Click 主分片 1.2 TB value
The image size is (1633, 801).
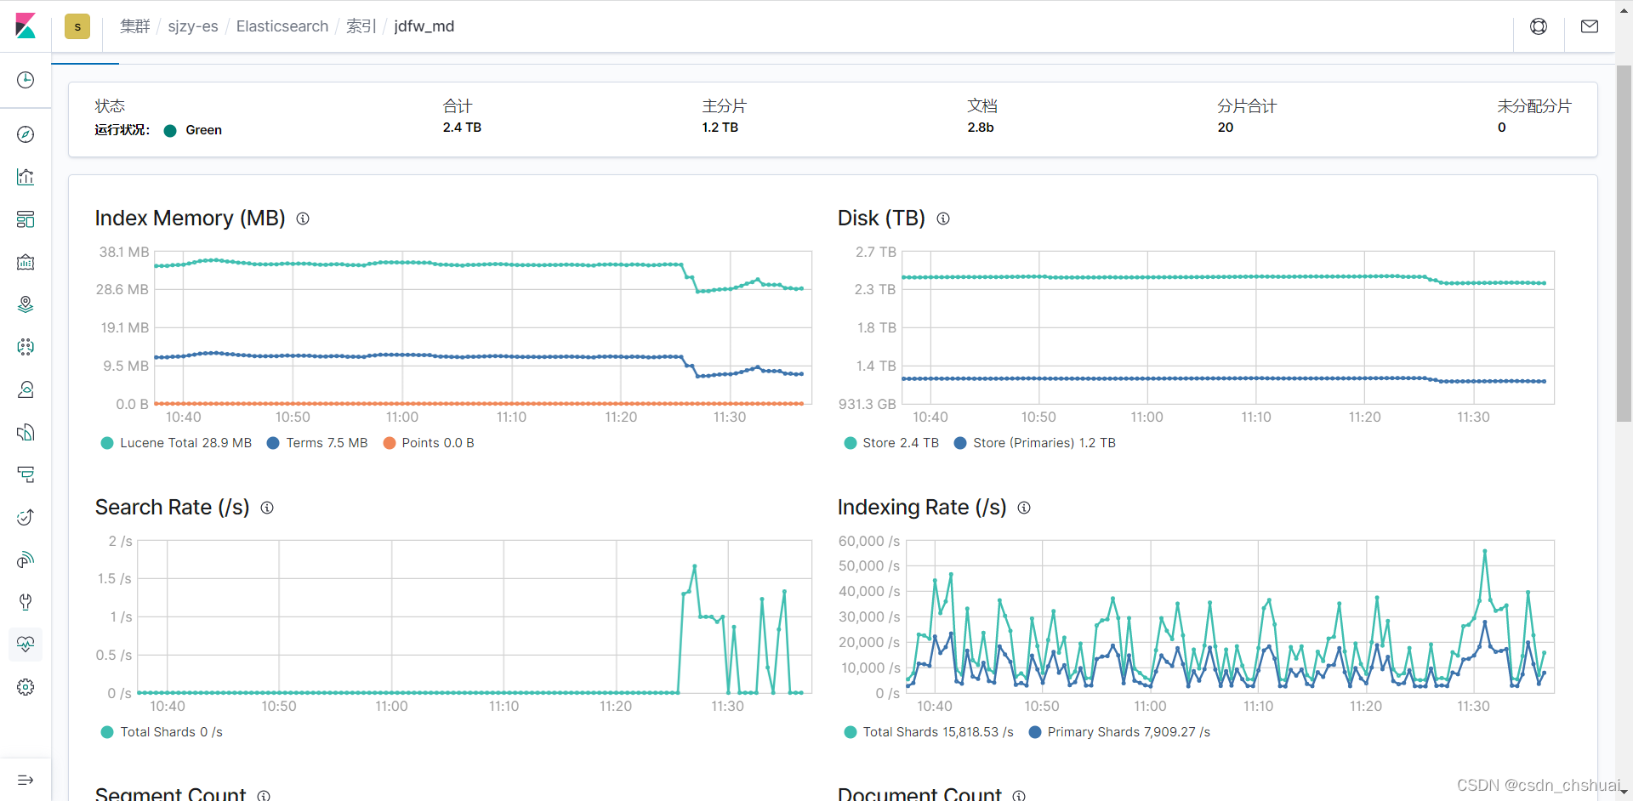pos(720,128)
